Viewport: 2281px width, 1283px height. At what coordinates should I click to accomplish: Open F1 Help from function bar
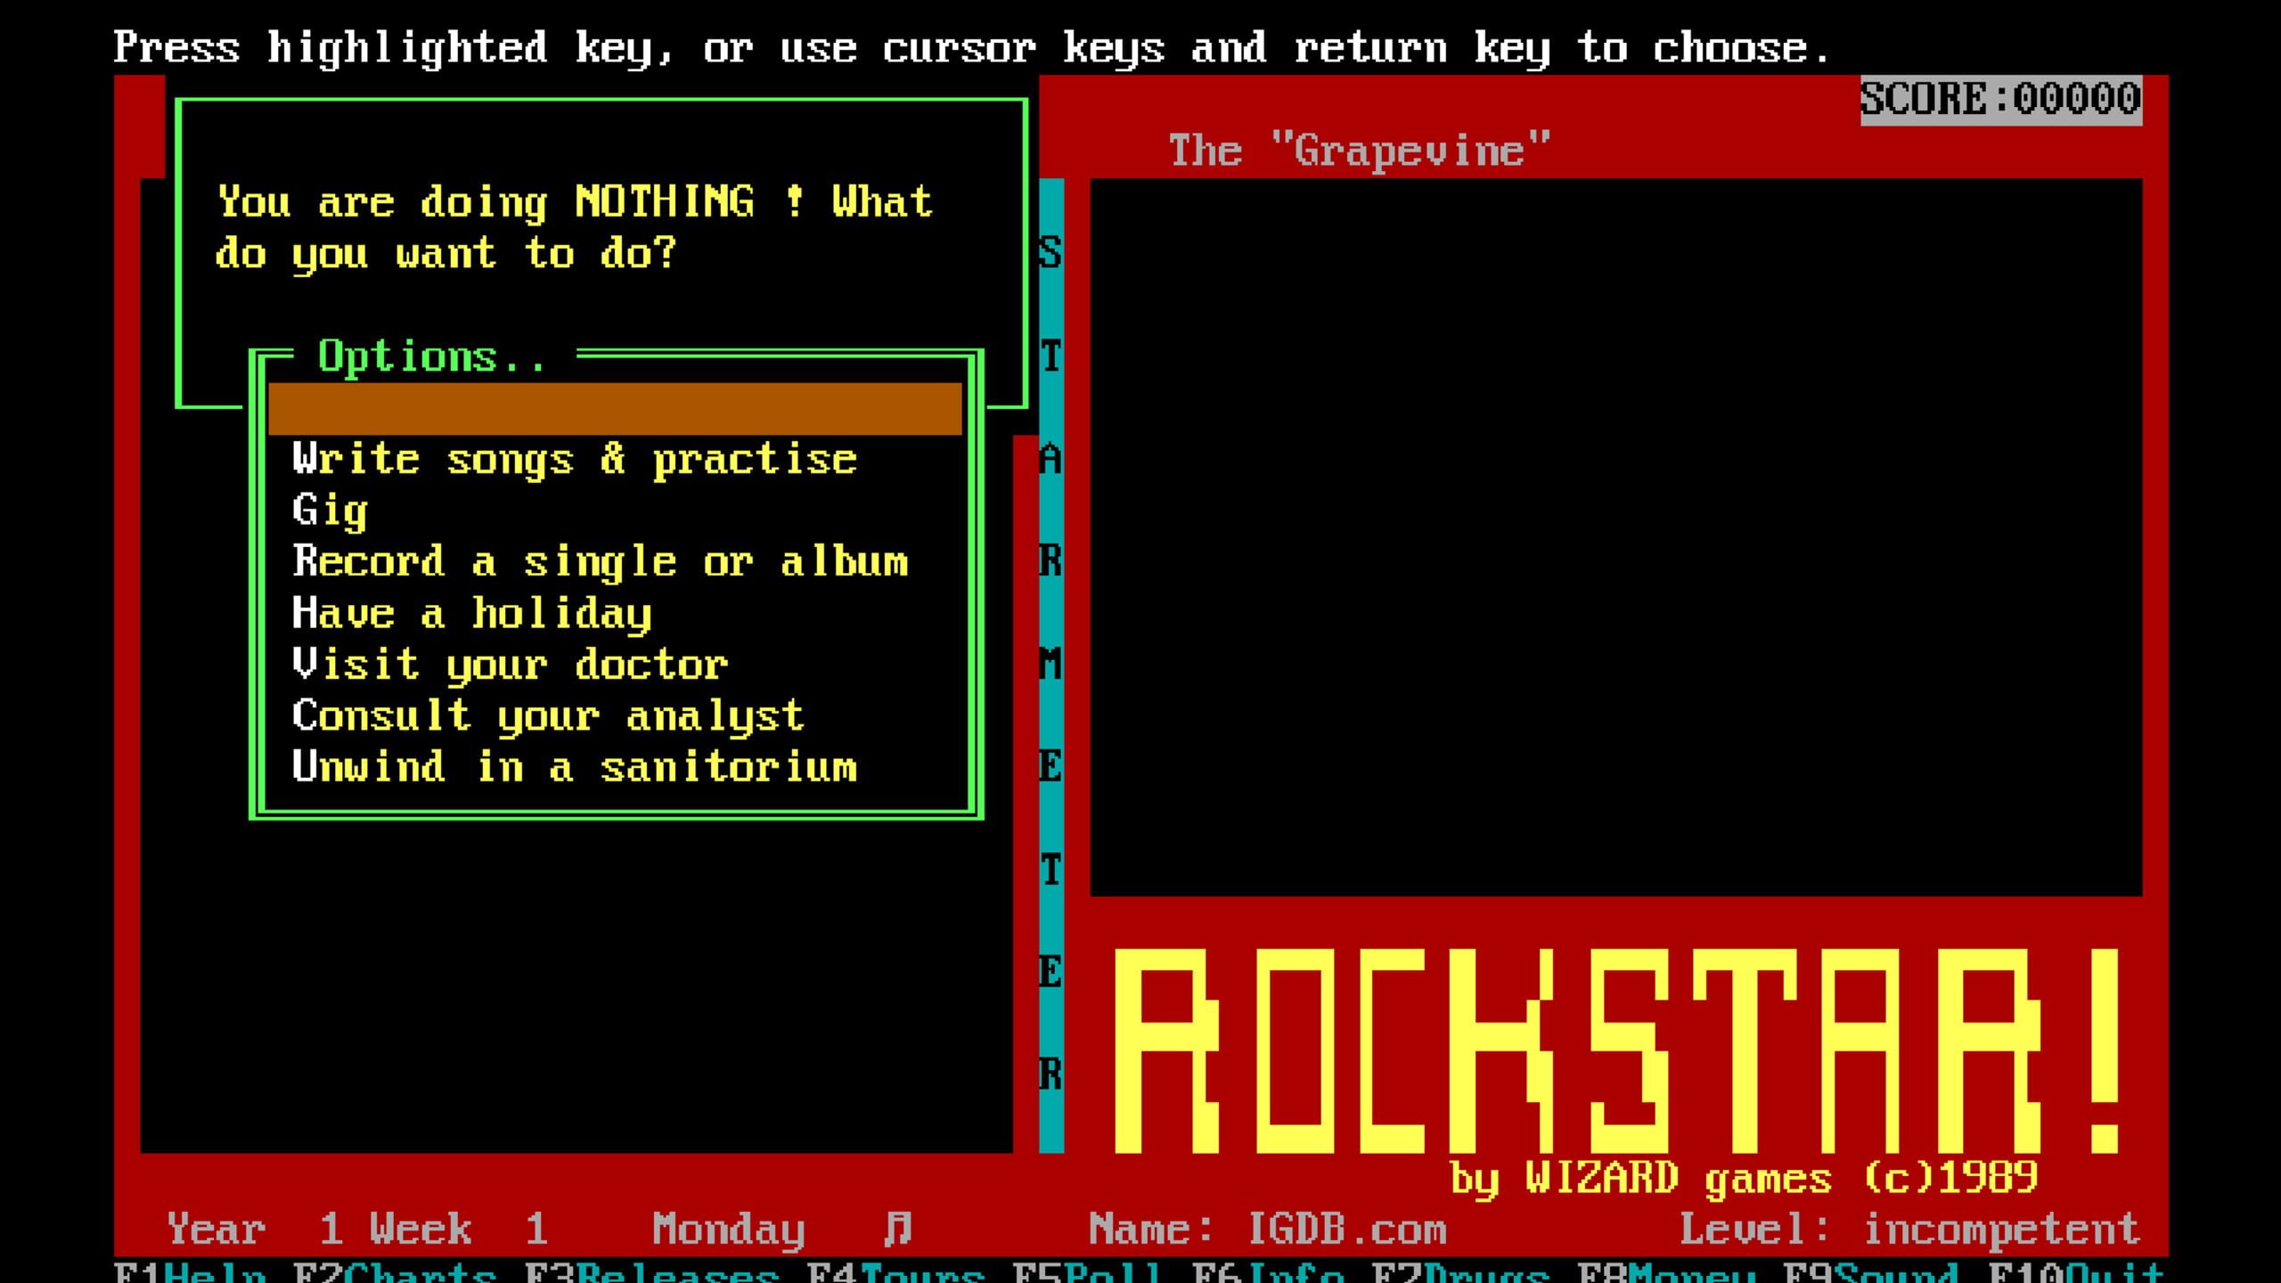[x=191, y=1272]
